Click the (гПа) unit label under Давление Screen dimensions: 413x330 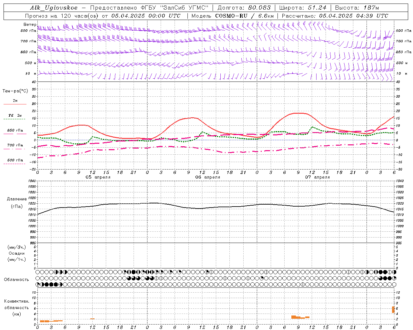(x=17, y=207)
